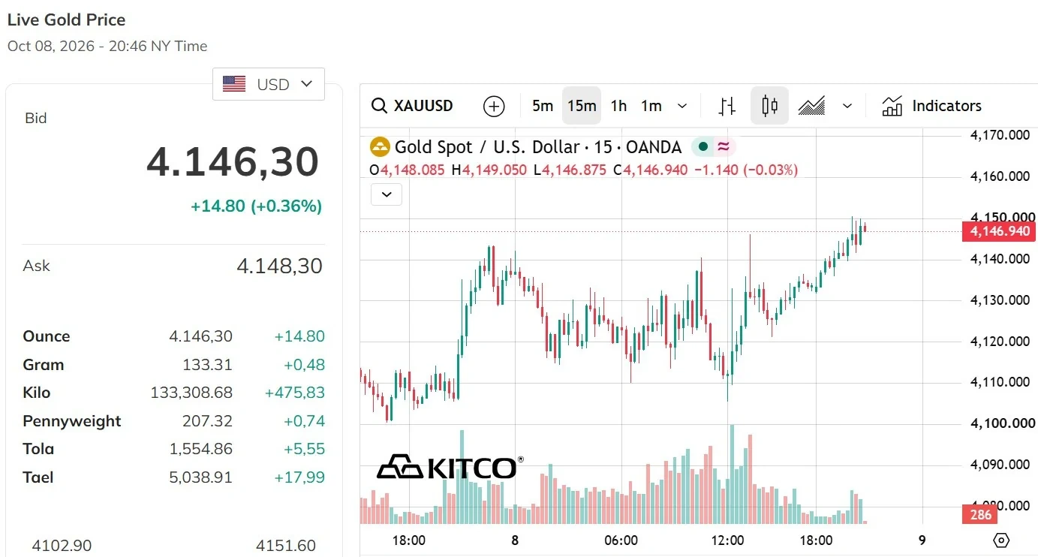
Task: Select the 1m timeframe button
Action: tap(651, 106)
